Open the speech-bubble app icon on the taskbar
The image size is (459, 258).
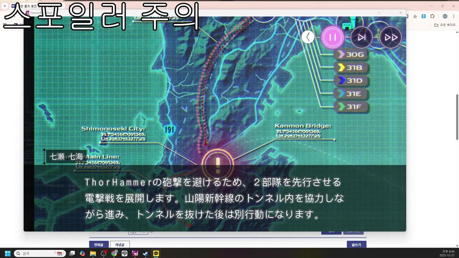point(124,253)
